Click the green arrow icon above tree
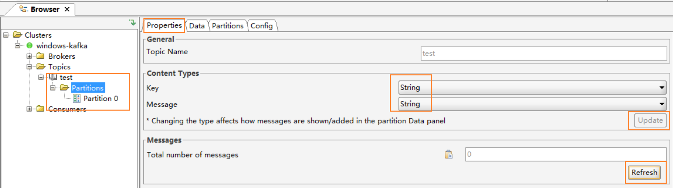 [x=132, y=22]
